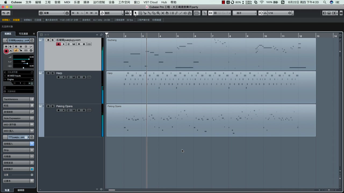This screenshot has height=193, width=344.
Task: Click the find tracks magnifier icon
Action: pyautogui.click(x=101, y=35)
